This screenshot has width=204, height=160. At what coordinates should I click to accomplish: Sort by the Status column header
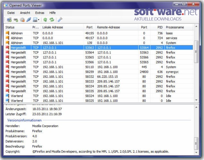click(x=17, y=27)
